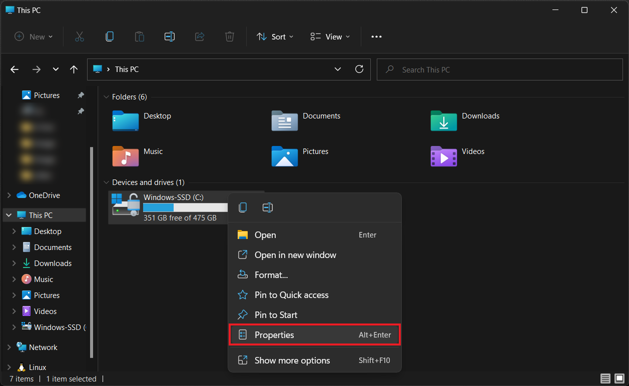Open recent locations dropdown arrow

pos(56,69)
